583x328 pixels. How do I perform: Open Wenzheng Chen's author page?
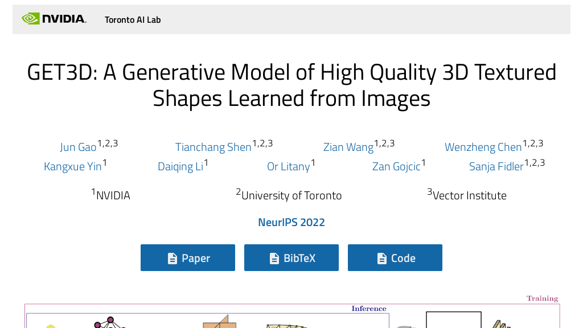tap(483, 147)
